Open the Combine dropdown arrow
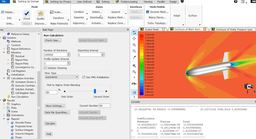 (x=87, y=13)
